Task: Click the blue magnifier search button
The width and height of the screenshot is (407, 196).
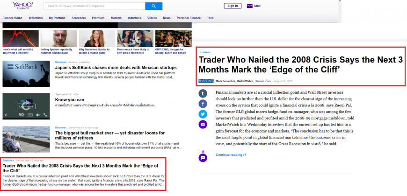Action: [x=153, y=6]
